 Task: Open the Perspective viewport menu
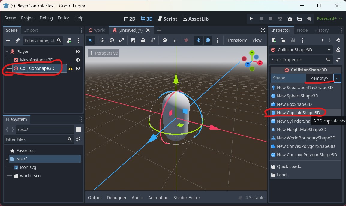click(103, 53)
